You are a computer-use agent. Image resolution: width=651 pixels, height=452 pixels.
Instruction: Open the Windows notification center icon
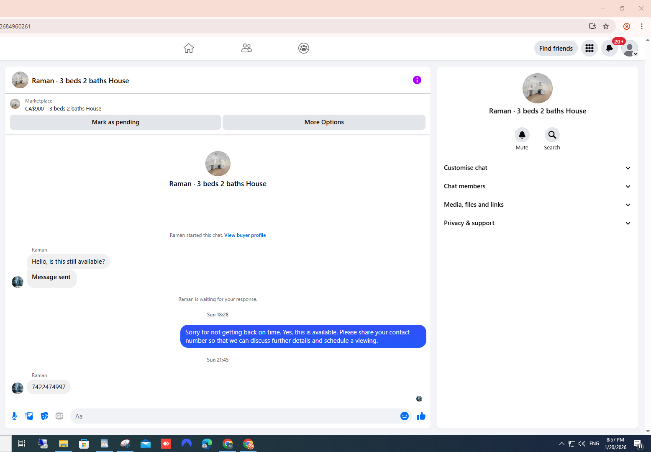coord(638,444)
